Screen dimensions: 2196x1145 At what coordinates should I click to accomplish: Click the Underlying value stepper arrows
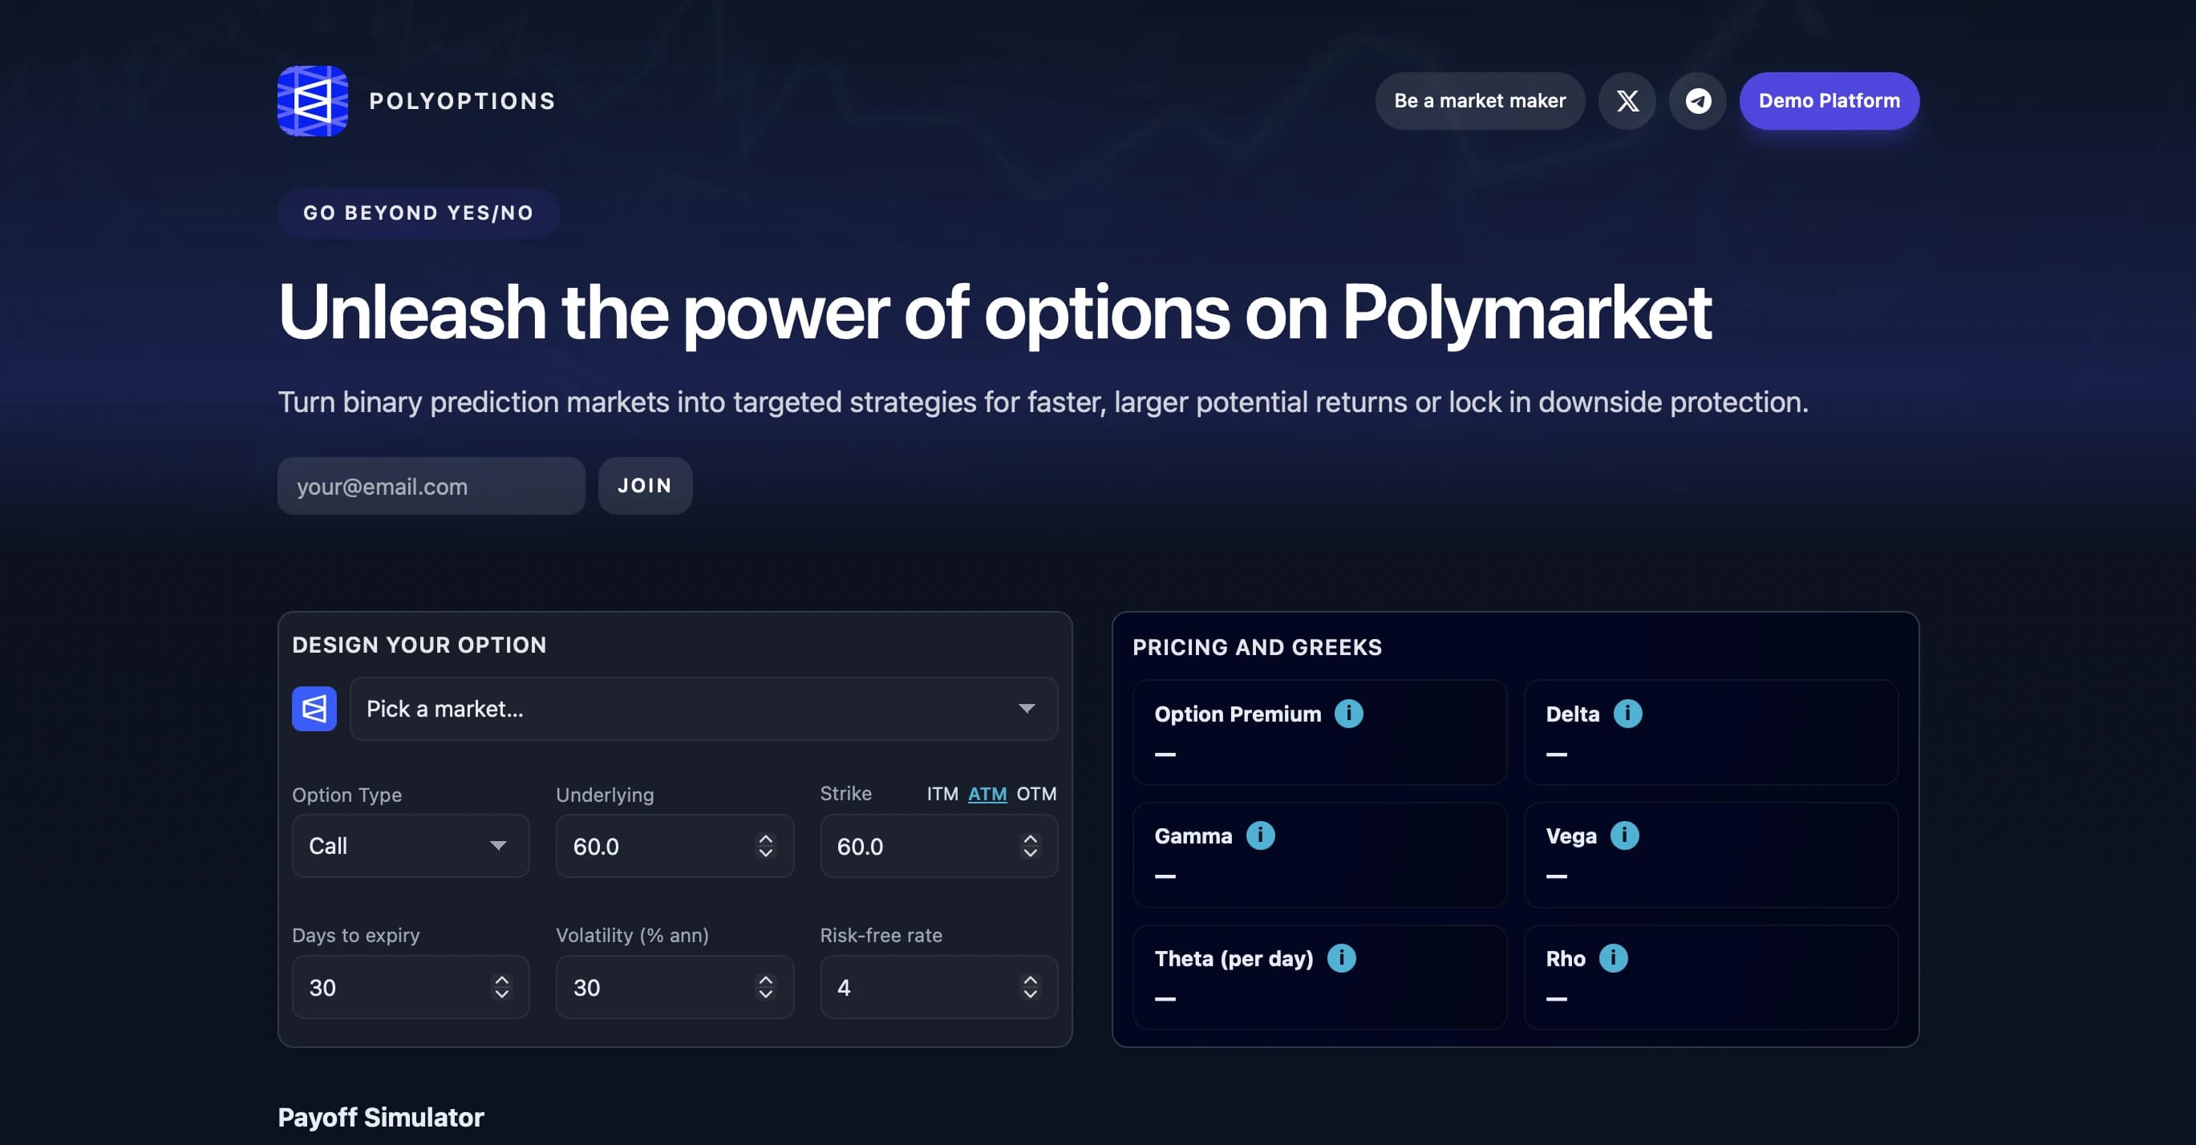tap(765, 846)
